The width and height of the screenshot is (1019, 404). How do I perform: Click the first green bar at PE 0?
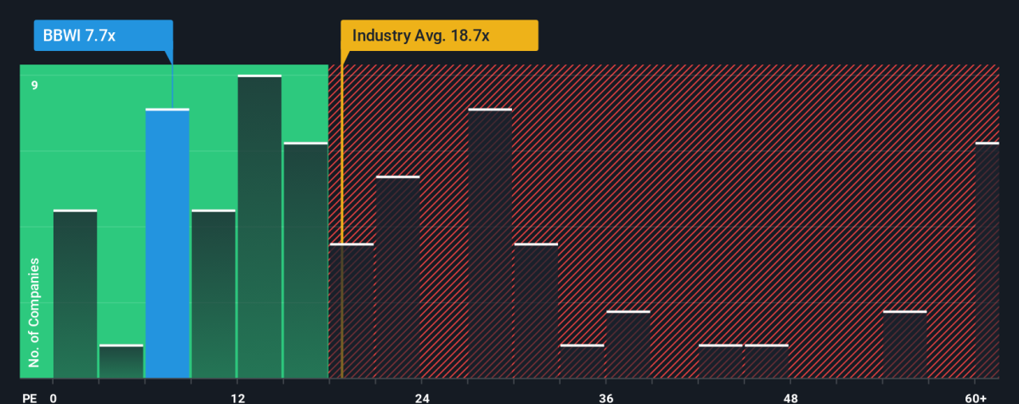tap(75, 294)
